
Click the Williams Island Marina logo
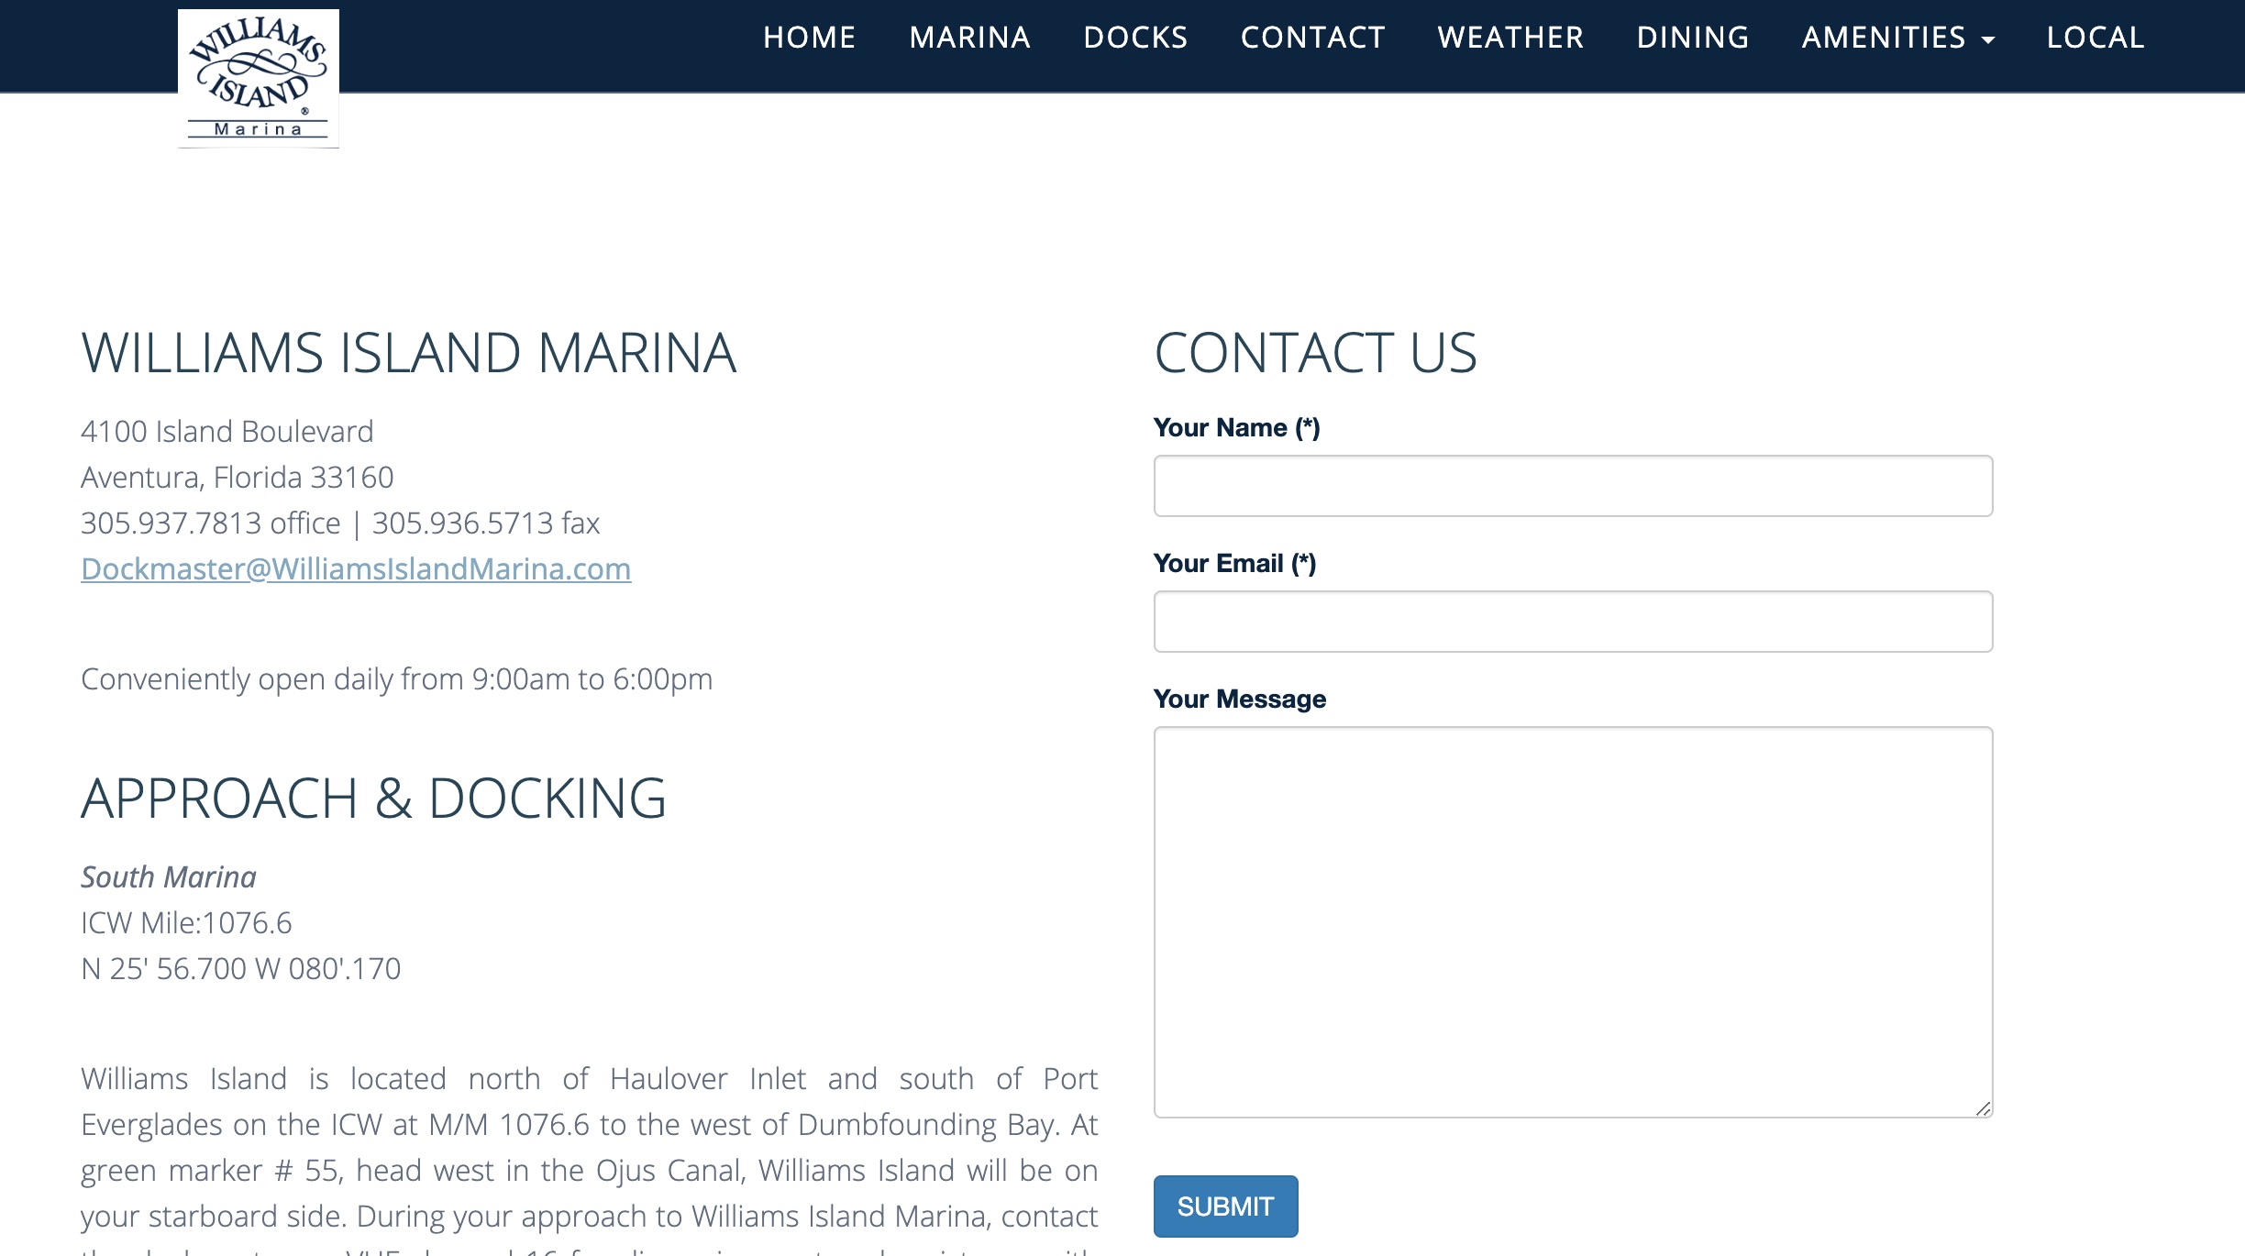(259, 78)
